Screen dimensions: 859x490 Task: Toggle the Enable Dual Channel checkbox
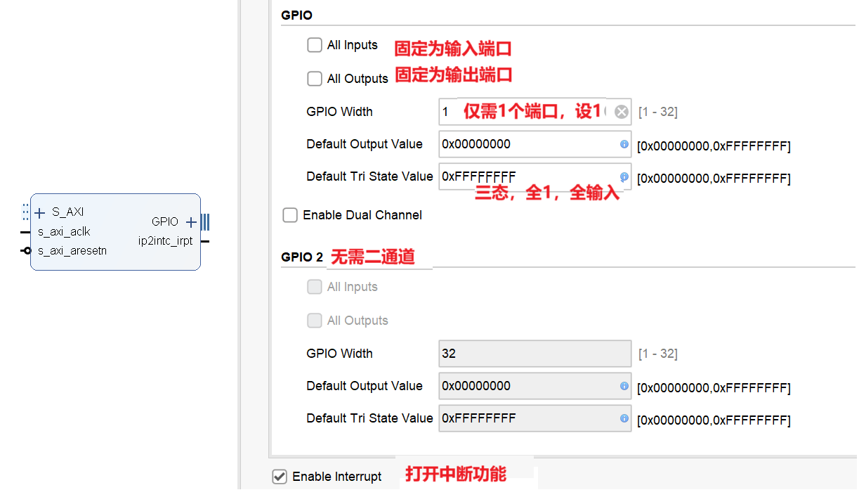pos(290,215)
